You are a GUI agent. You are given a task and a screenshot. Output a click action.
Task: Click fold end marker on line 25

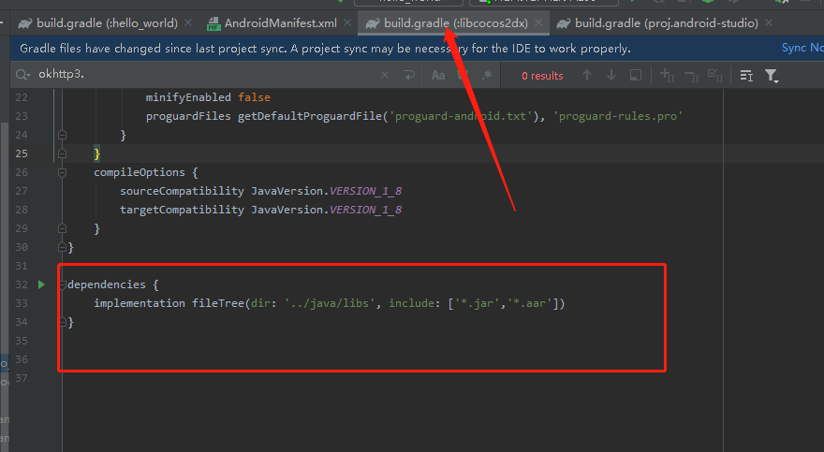coord(62,153)
